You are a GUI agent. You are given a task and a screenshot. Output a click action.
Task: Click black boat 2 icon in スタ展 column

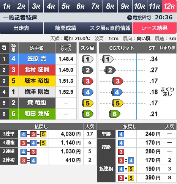click(88, 70)
